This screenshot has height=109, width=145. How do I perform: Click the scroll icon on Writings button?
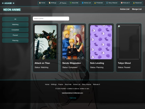[50, 3]
